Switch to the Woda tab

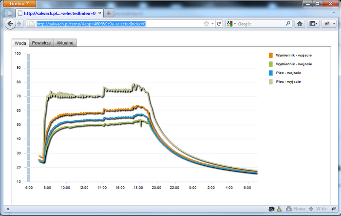tap(20, 43)
